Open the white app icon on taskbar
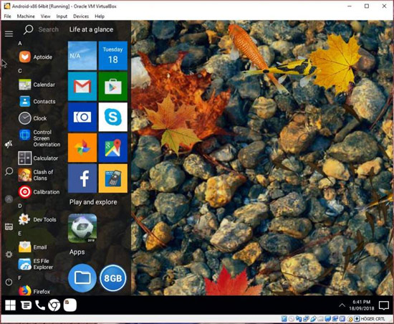 [70, 305]
